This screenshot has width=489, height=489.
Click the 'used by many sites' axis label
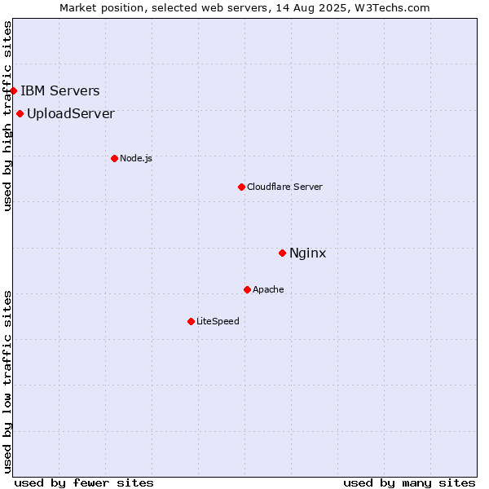click(x=409, y=483)
